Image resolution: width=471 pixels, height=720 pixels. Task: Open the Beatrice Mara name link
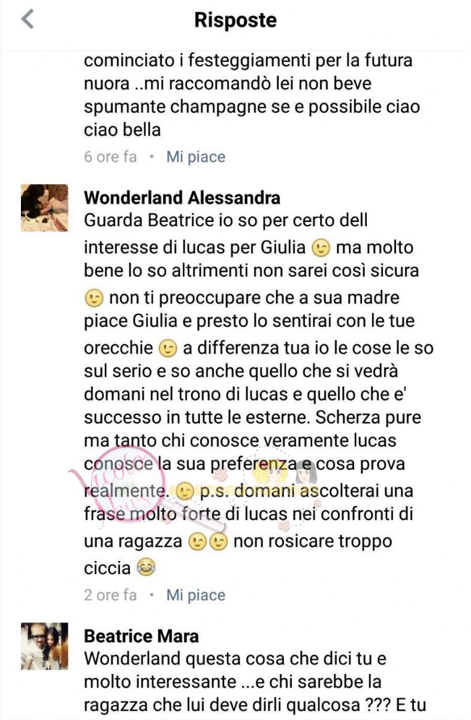click(141, 635)
